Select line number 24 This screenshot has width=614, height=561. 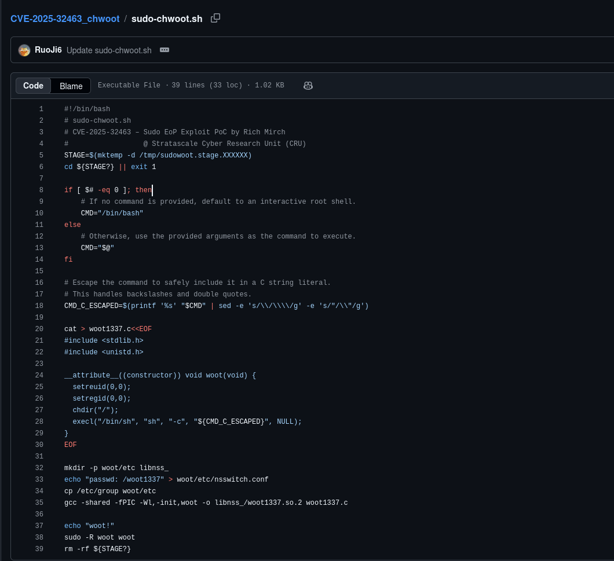[39, 375]
